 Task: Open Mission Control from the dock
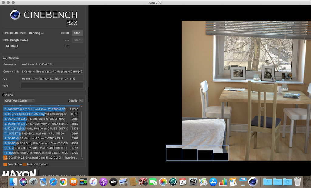pyautogui.click(x=83, y=182)
